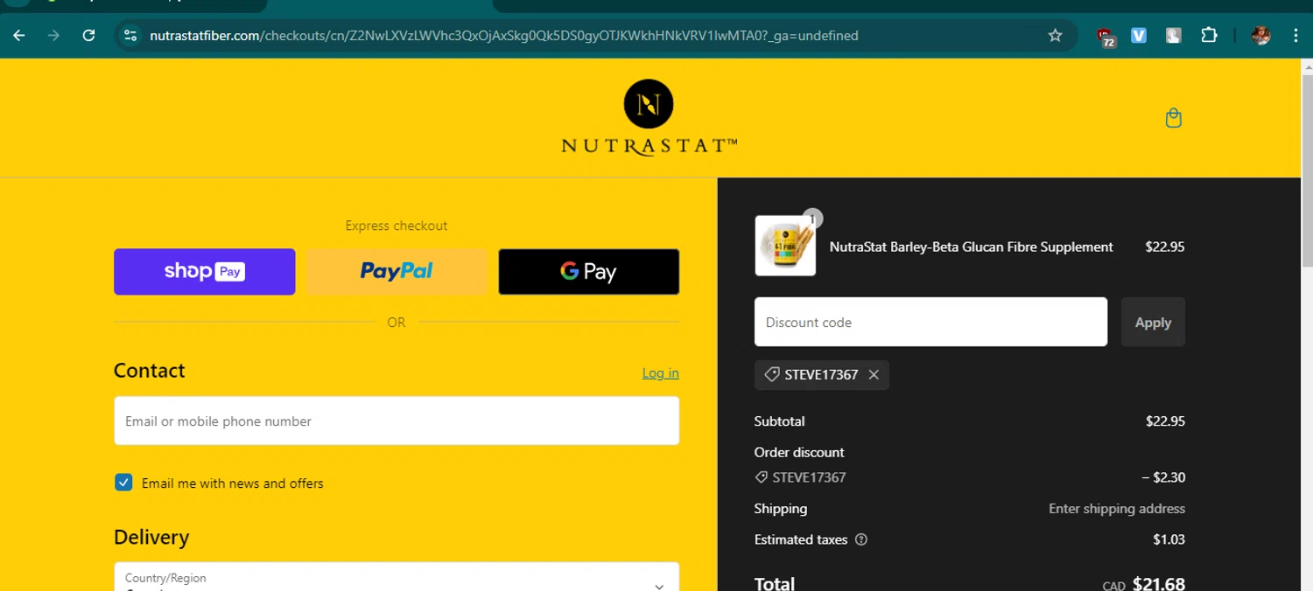Click the Discount code input field
Viewport: 1313px width, 591px height.
coord(930,322)
